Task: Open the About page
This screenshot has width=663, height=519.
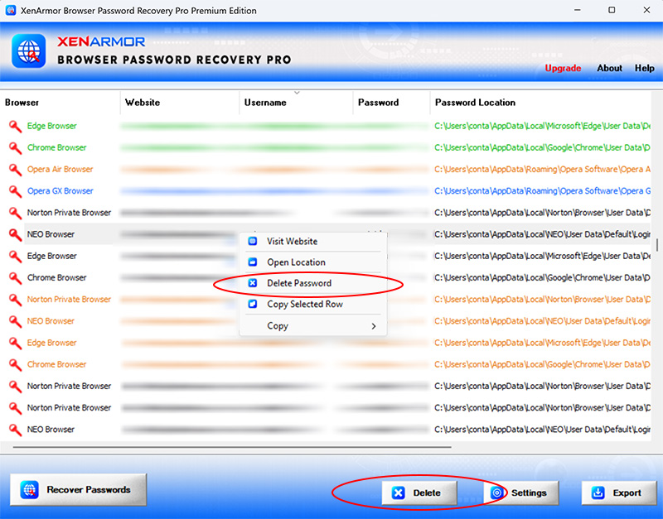Action: (609, 69)
